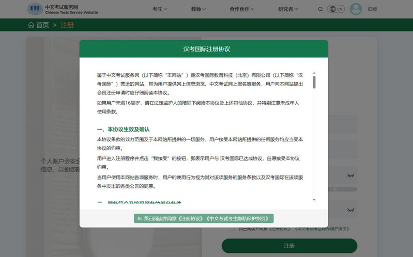
Task: Click the 8s 我已阅读并同意 agreement button
Action: tap(204, 218)
